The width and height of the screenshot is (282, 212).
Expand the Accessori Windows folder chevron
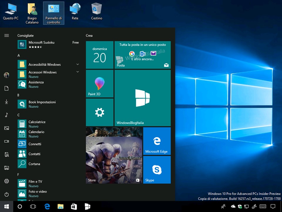(x=78, y=72)
